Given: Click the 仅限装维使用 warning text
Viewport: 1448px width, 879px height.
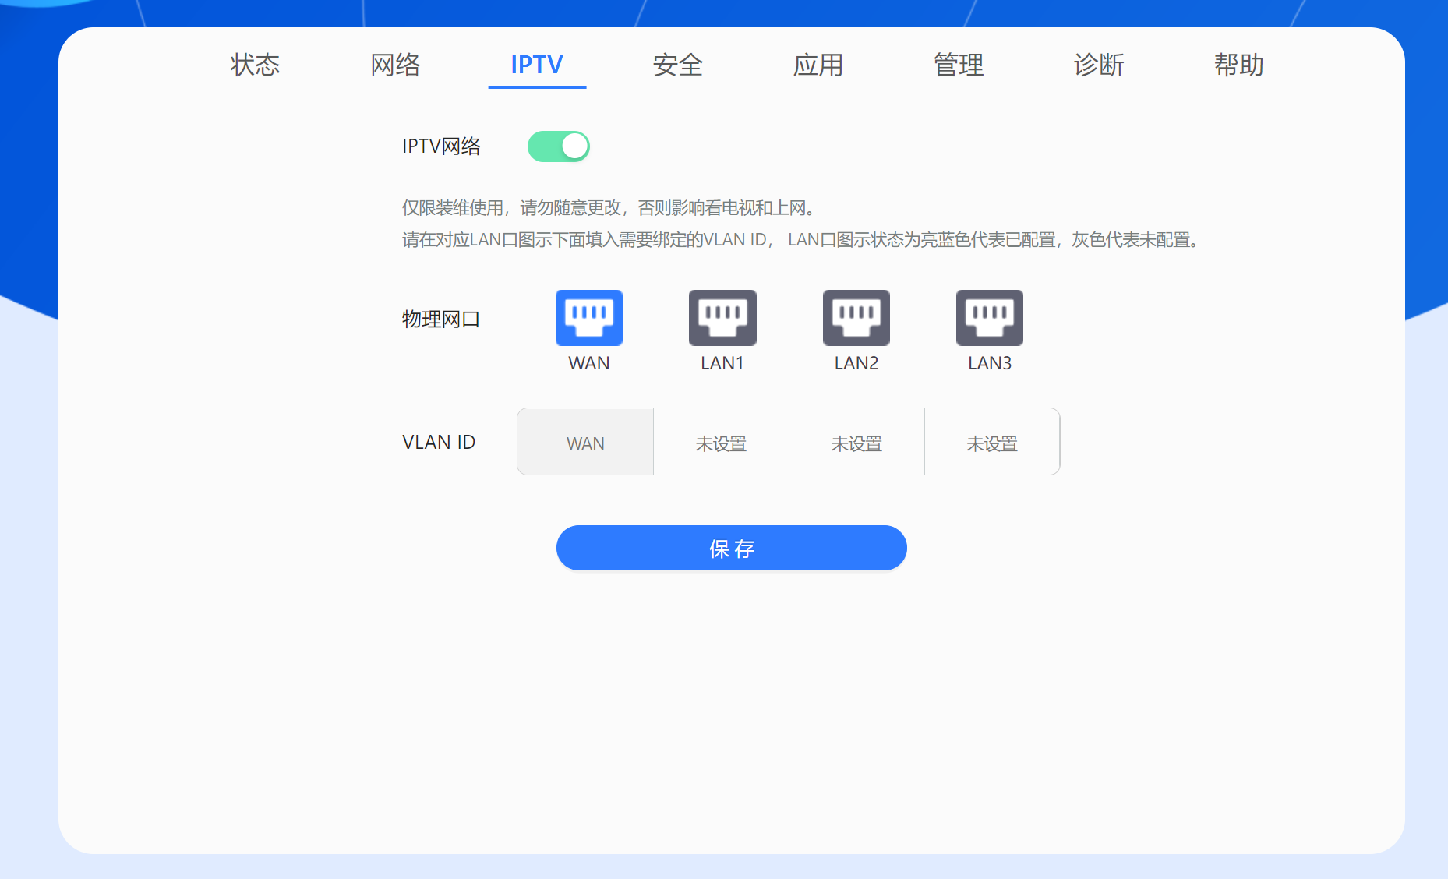Looking at the screenshot, I should point(609,208).
